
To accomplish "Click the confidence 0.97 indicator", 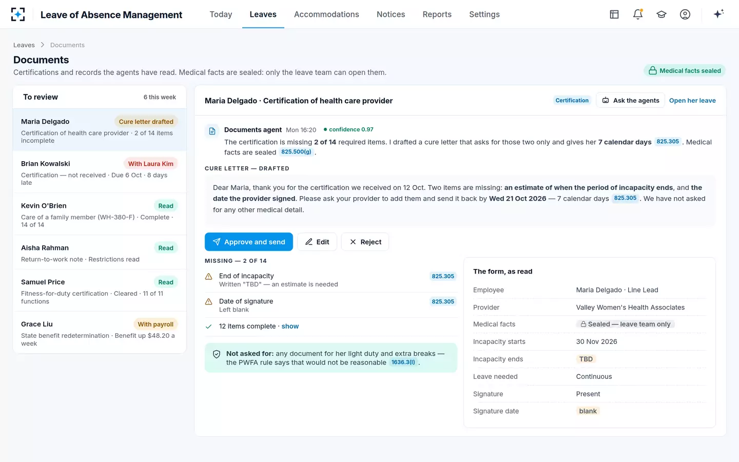I will pyautogui.click(x=348, y=129).
